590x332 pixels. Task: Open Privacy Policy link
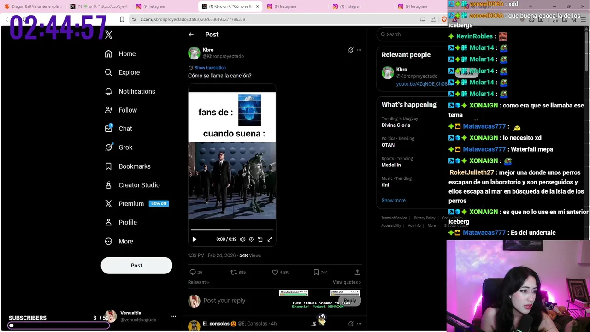click(x=425, y=218)
